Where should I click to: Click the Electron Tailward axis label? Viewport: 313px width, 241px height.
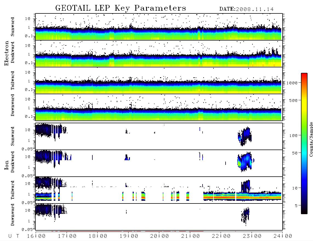click(13, 81)
